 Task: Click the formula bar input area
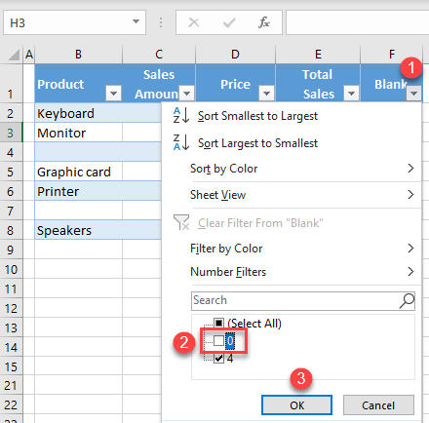[358, 22]
